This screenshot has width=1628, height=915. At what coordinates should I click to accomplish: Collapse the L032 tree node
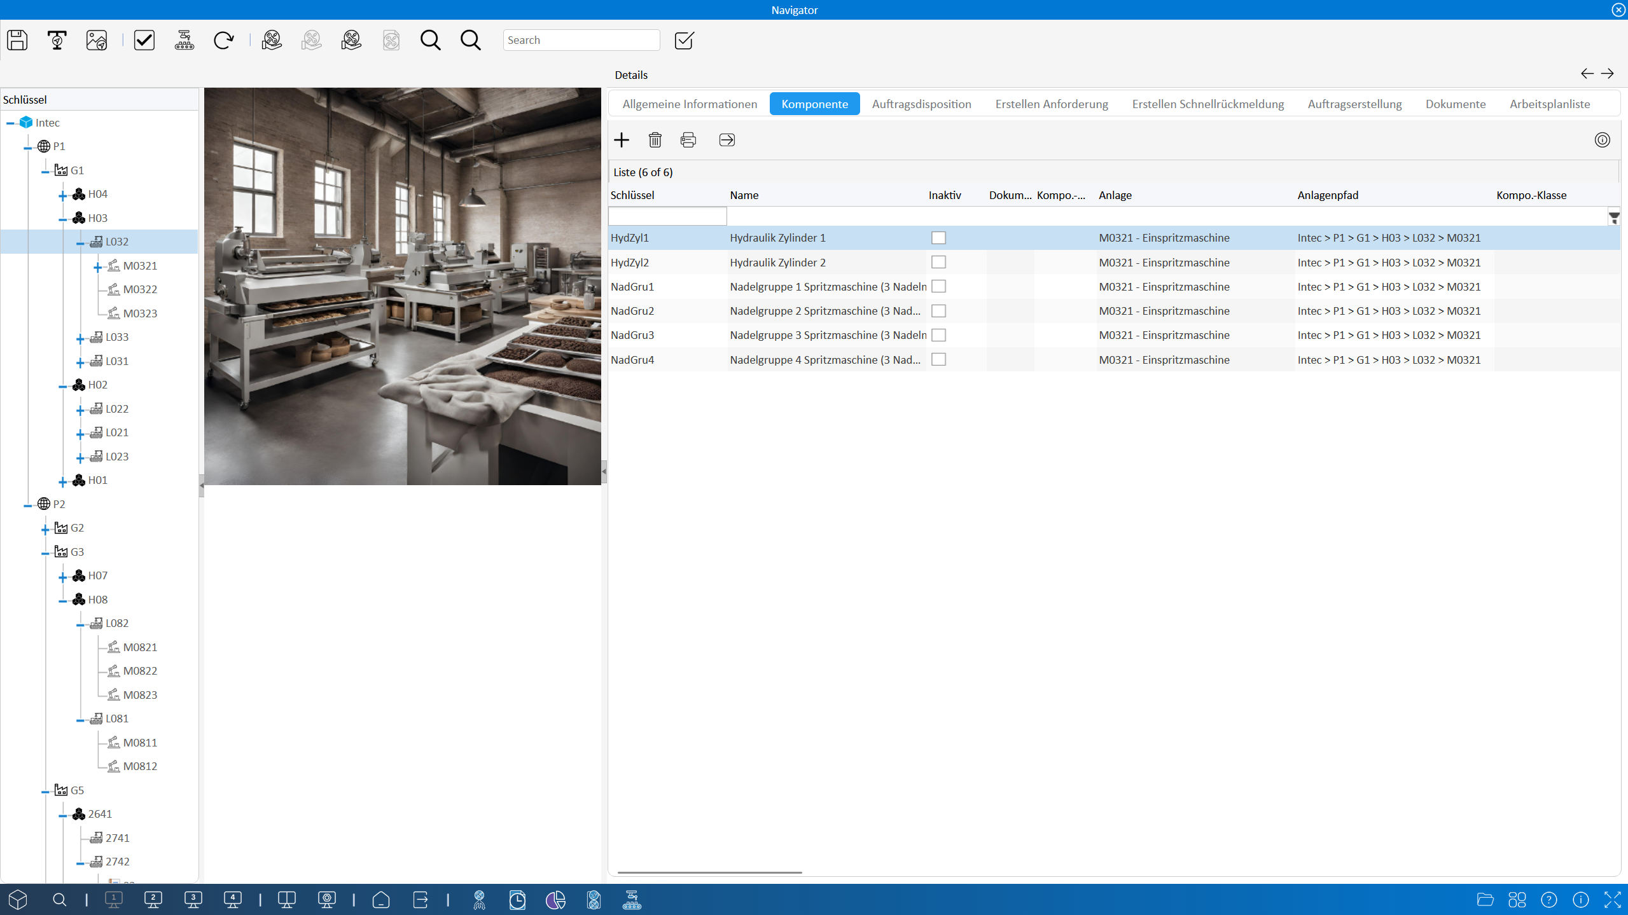[80, 243]
